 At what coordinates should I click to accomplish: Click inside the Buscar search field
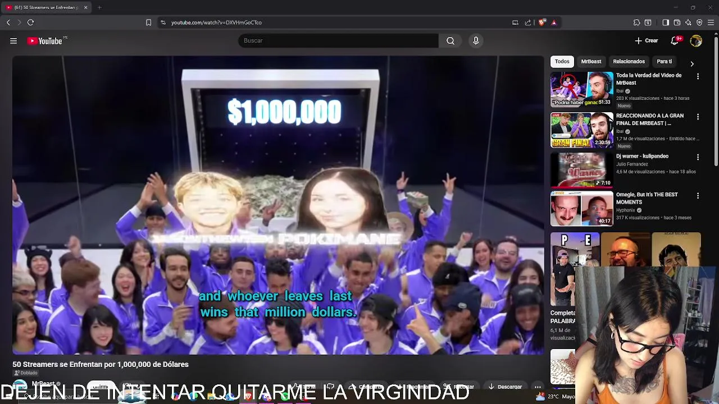[x=338, y=40]
